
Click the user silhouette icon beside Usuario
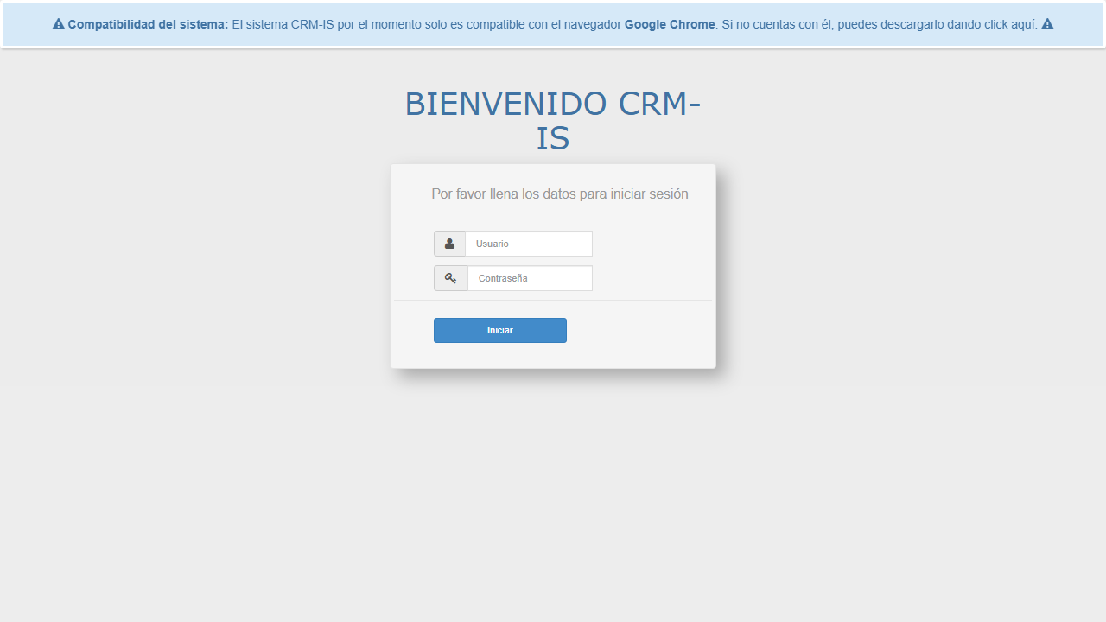pyautogui.click(x=449, y=244)
